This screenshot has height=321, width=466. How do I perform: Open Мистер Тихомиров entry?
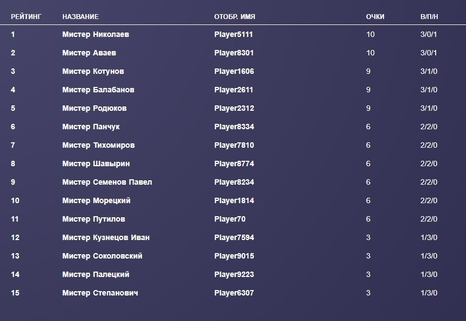98,145
